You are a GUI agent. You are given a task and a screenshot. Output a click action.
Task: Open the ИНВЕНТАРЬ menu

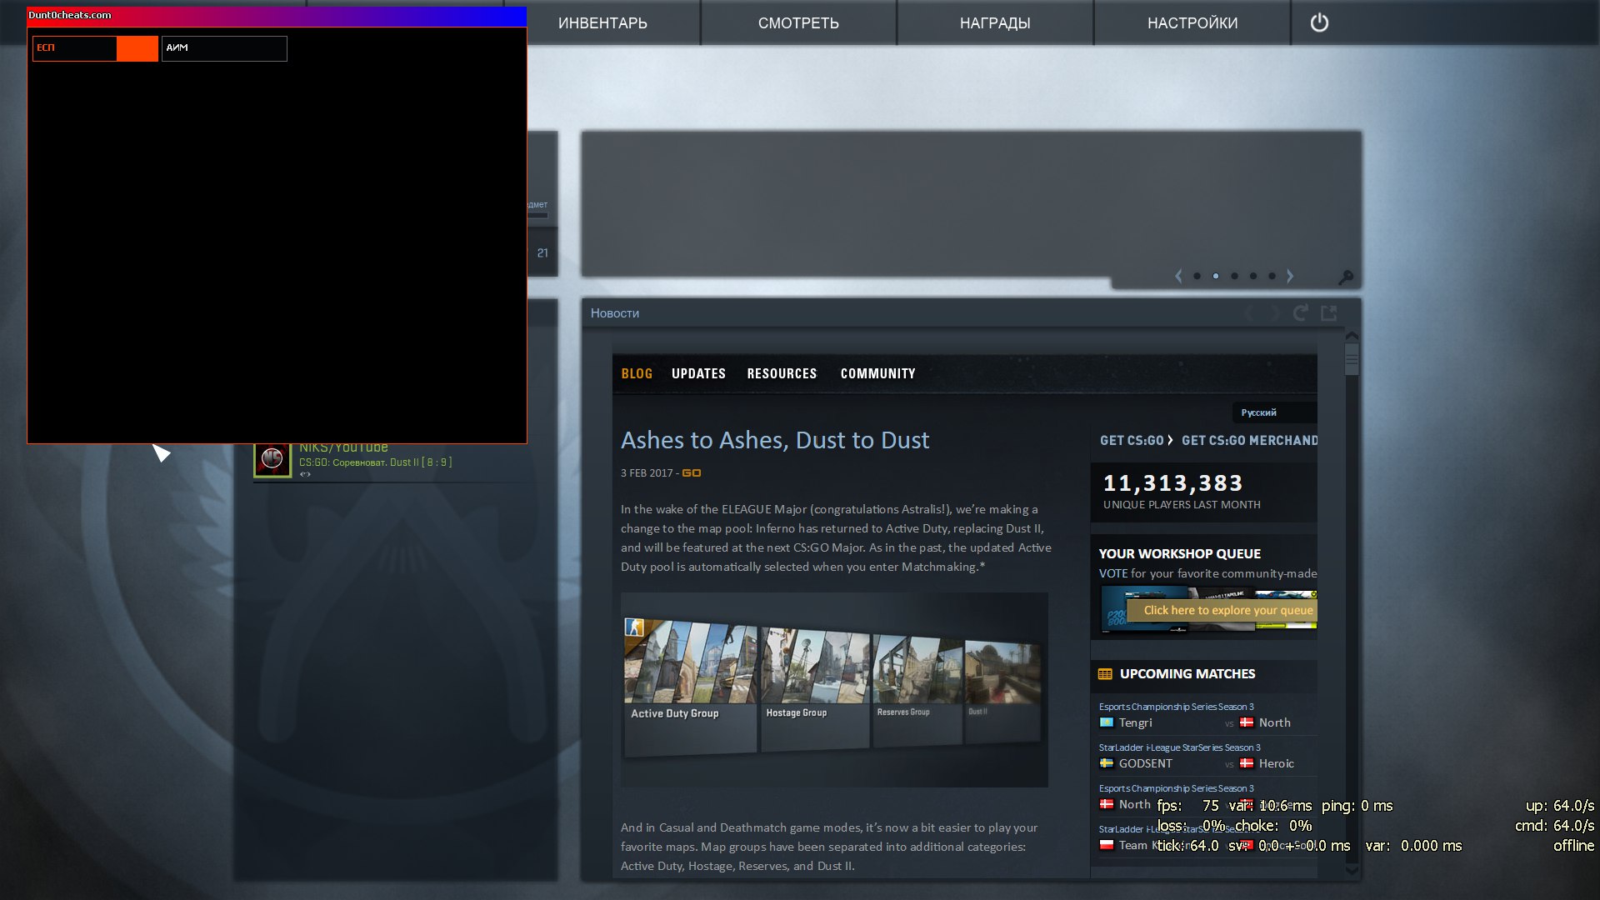click(602, 22)
